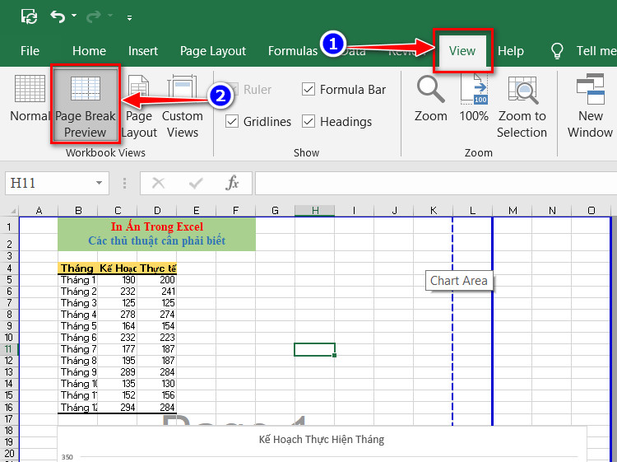Screen dimensions: 617x462
Task: Select row 4 header
Action: tap(9, 268)
